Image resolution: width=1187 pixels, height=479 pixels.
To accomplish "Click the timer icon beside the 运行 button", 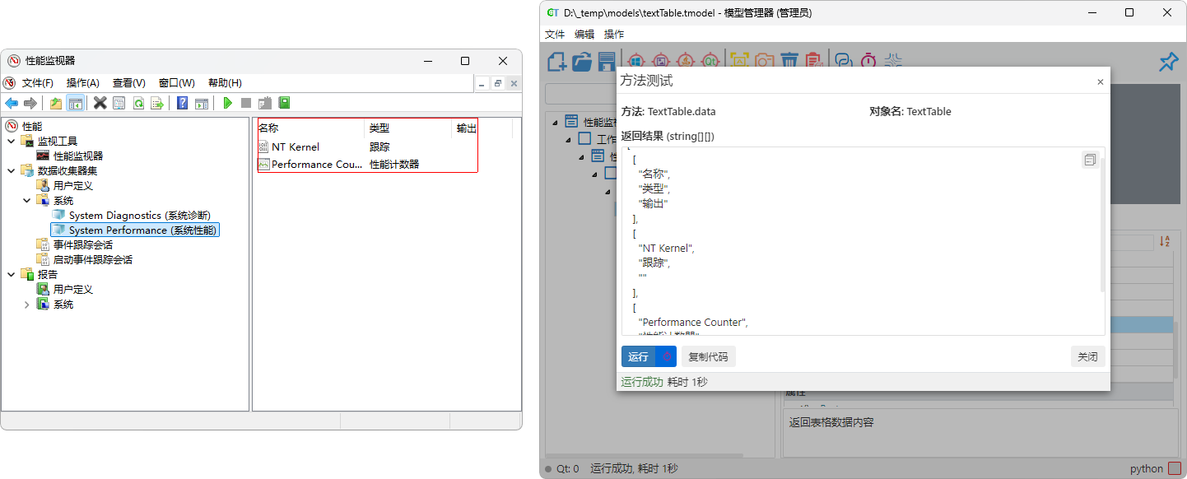I will pos(667,356).
